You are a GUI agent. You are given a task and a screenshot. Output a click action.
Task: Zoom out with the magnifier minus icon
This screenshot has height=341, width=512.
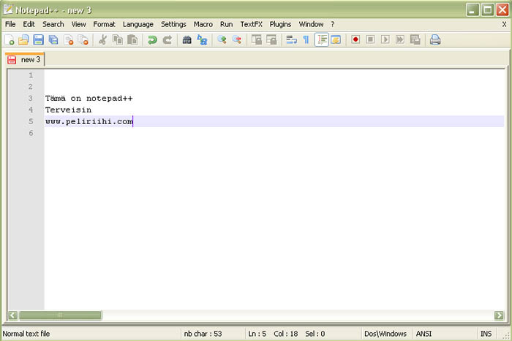[x=237, y=39]
